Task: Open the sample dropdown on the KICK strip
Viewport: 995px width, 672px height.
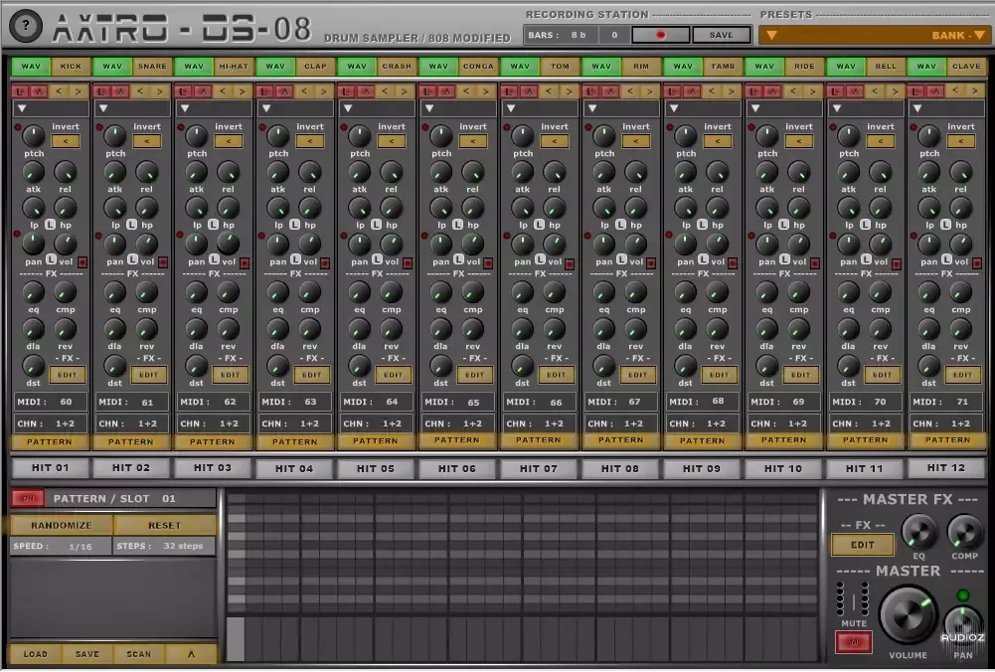Action: tap(50, 108)
